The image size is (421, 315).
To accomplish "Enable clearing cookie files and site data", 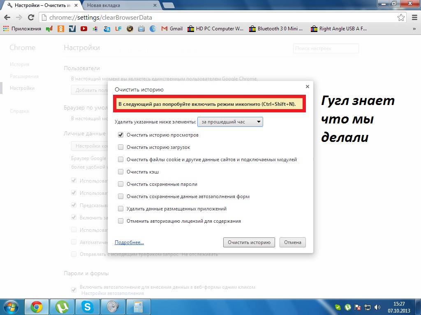I will click(x=120, y=160).
